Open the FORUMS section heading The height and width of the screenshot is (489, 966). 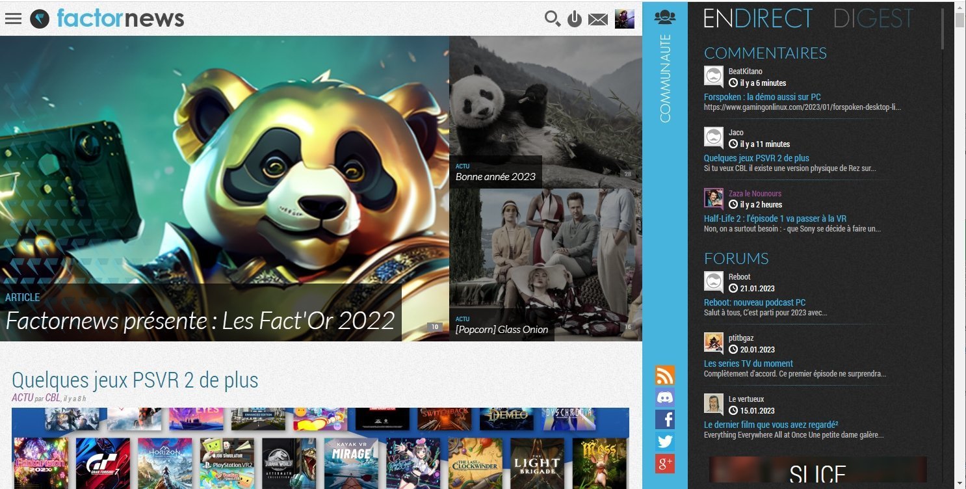click(x=736, y=258)
